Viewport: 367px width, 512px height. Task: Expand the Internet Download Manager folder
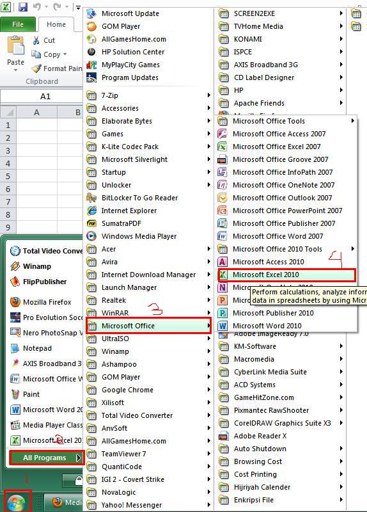pos(149,275)
